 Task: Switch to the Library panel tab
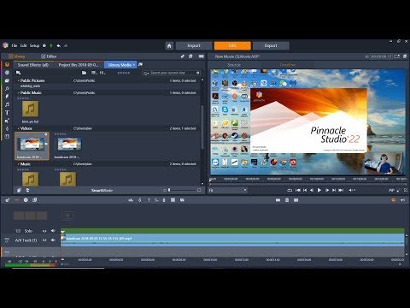coord(17,56)
